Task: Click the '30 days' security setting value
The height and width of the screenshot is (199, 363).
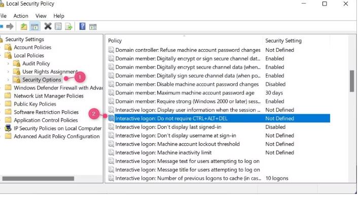Action: click(274, 93)
